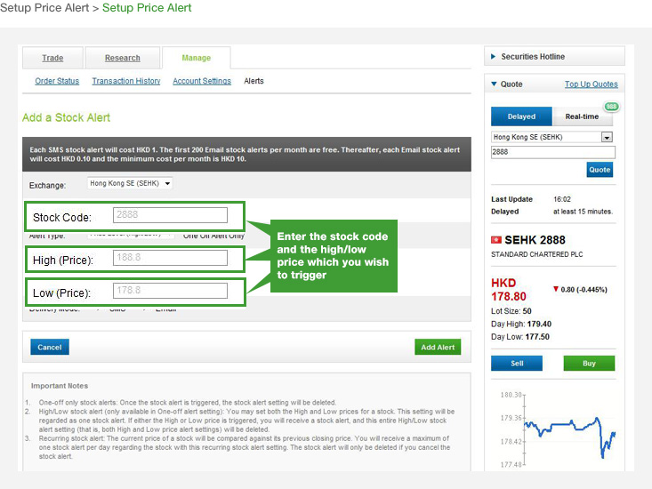The height and width of the screenshot is (489, 652).
Task: Open Account Settings link
Action: point(202,81)
